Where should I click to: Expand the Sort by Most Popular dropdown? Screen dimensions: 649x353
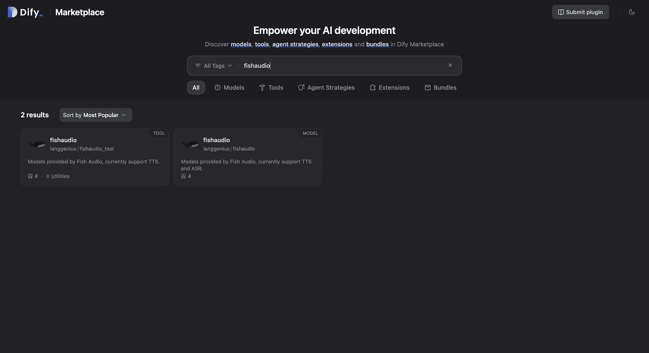(x=95, y=115)
